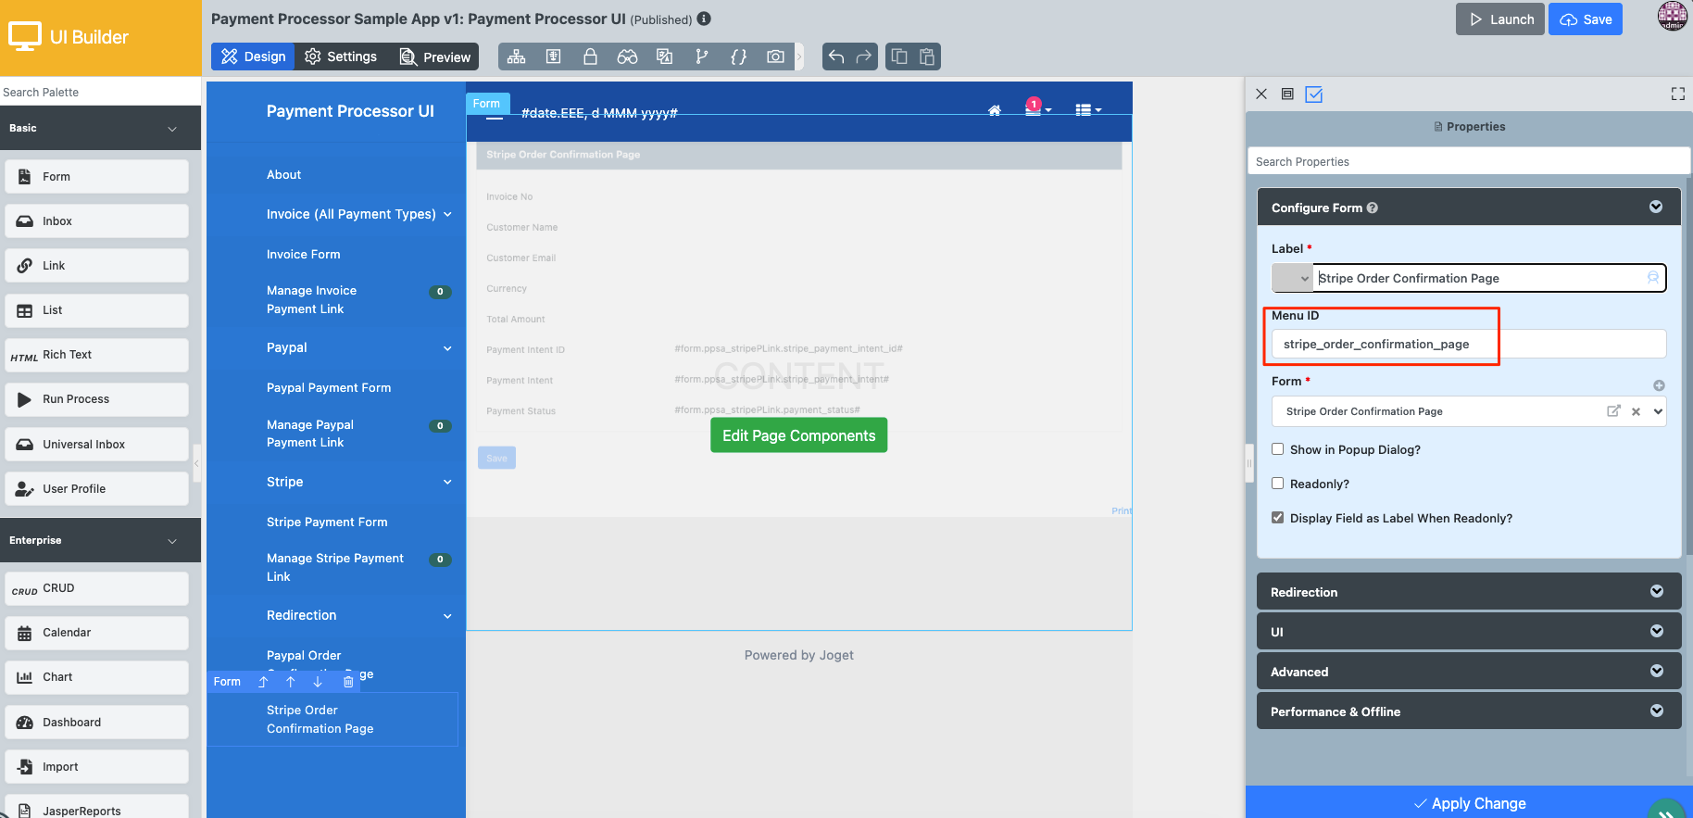Check Show in Popup Dialog option
The image size is (1693, 818).
1278,449
